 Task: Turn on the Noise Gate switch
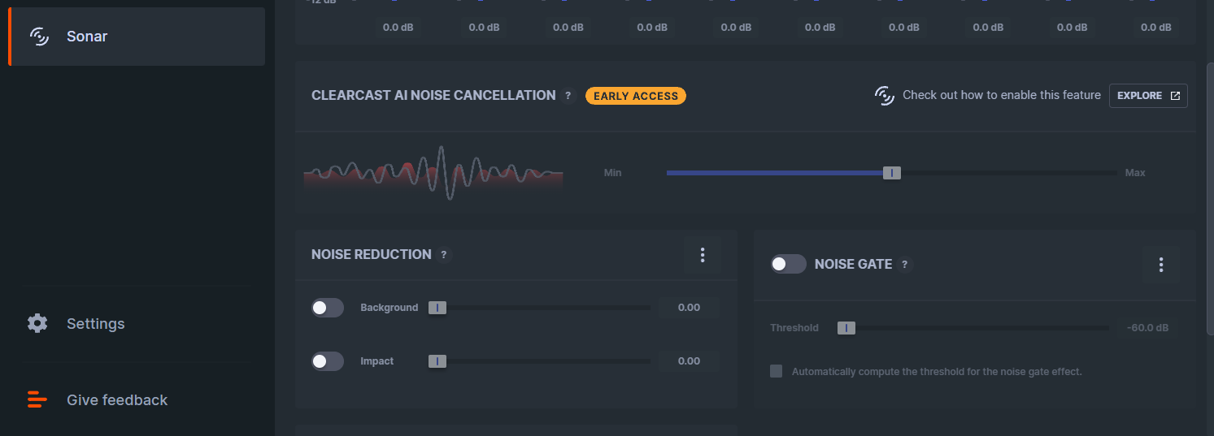[x=788, y=264]
